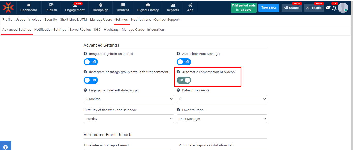Click help icon beside Delay time (secs)

click(x=178, y=90)
